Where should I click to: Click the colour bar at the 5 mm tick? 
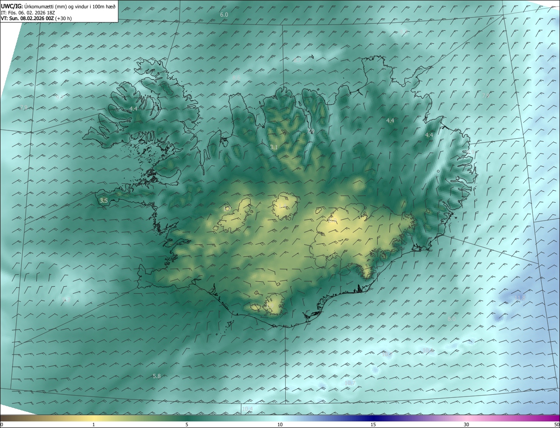(187, 418)
